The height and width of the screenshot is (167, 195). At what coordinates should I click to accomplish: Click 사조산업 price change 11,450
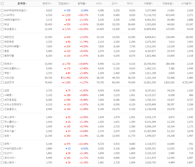point(66,78)
